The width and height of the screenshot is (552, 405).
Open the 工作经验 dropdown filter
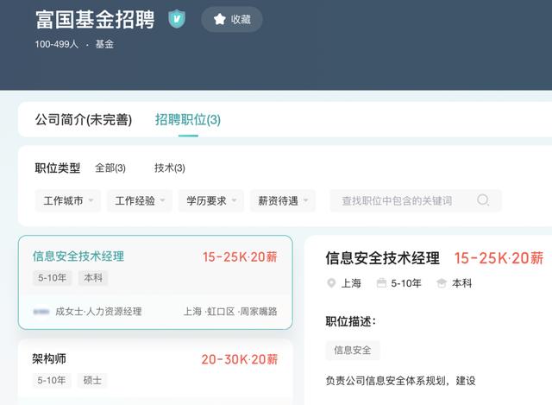(139, 200)
